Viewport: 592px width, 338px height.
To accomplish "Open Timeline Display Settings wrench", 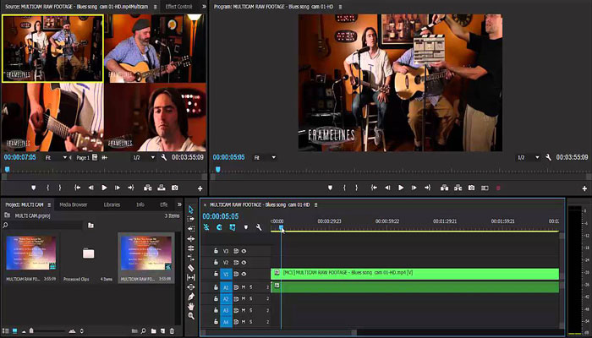I will (259, 227).
